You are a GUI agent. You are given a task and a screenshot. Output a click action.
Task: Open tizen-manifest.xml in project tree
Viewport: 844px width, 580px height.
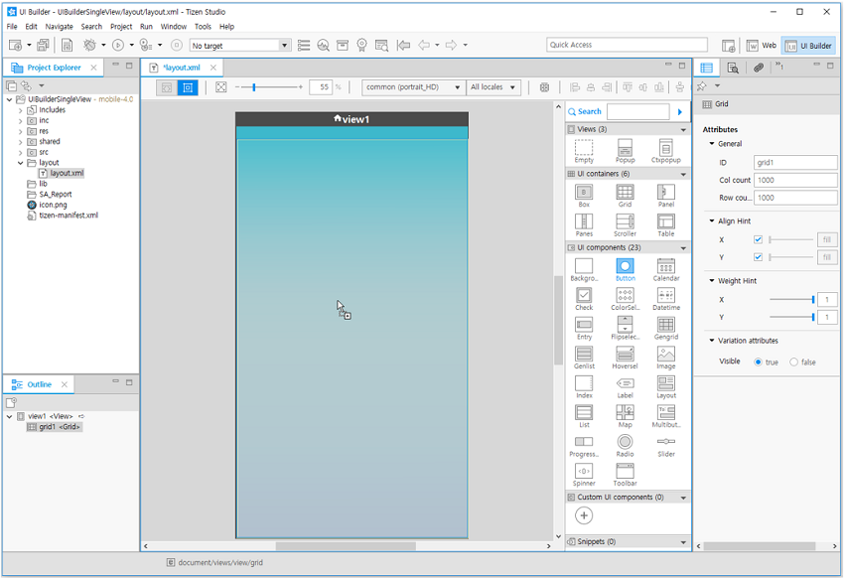pos(68,216)
